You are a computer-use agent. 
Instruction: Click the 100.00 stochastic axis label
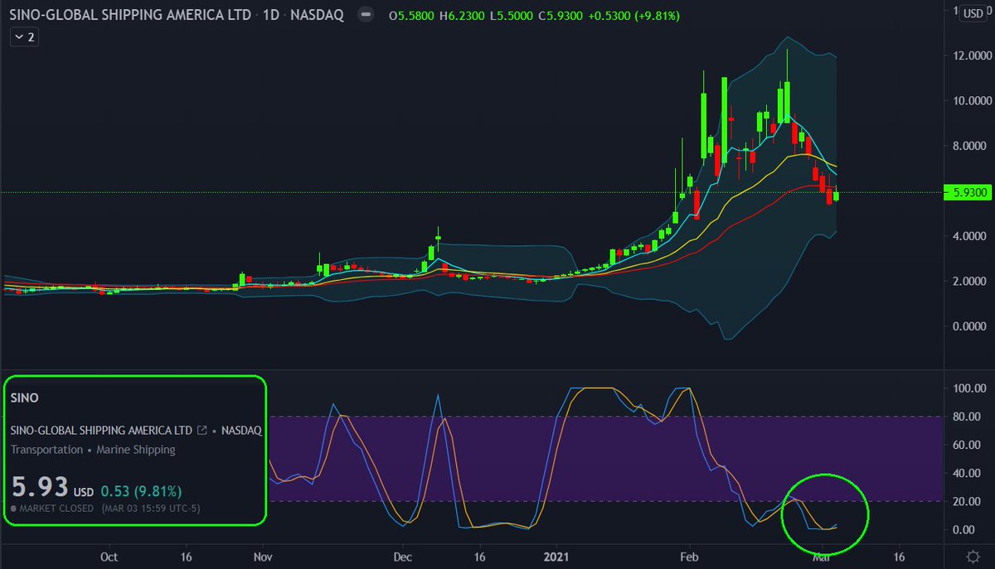968,388
